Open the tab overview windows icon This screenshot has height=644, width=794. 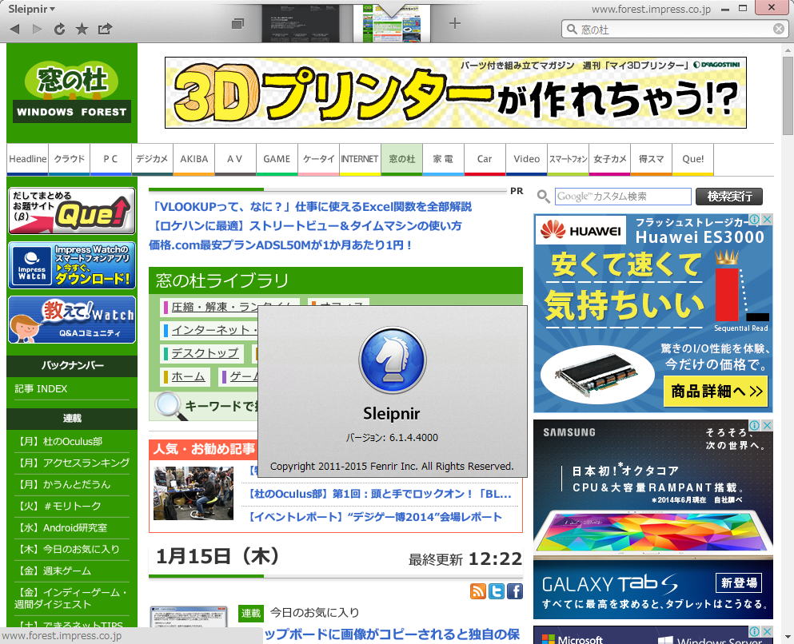237,23
